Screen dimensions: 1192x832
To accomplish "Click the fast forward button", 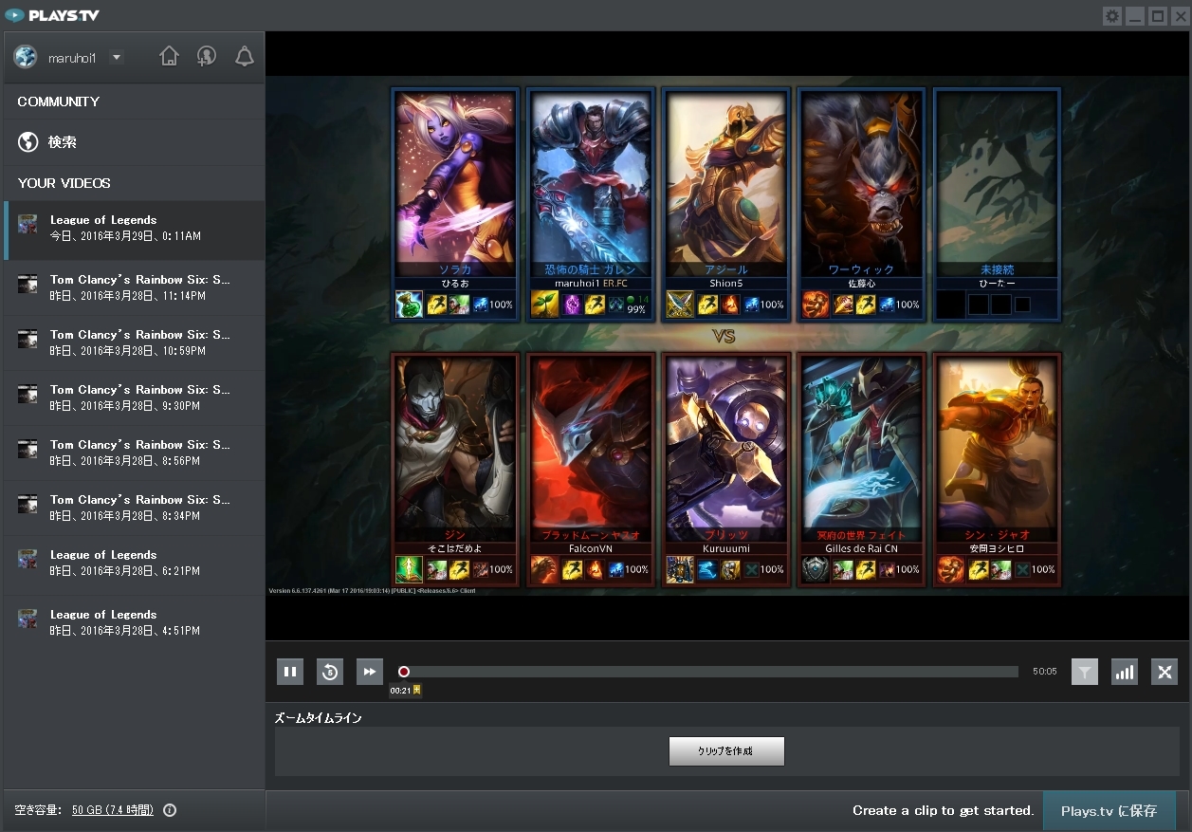I will [x=370, y=672].
